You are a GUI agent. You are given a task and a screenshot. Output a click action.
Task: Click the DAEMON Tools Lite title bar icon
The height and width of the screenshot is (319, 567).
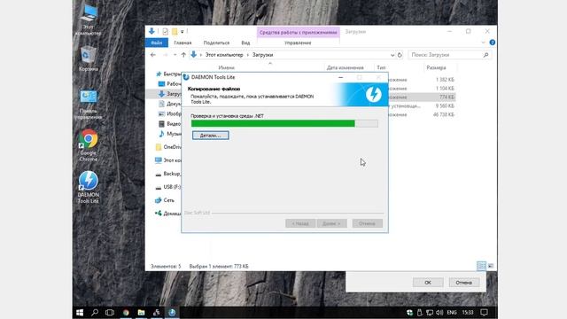(x=186, y=77)
